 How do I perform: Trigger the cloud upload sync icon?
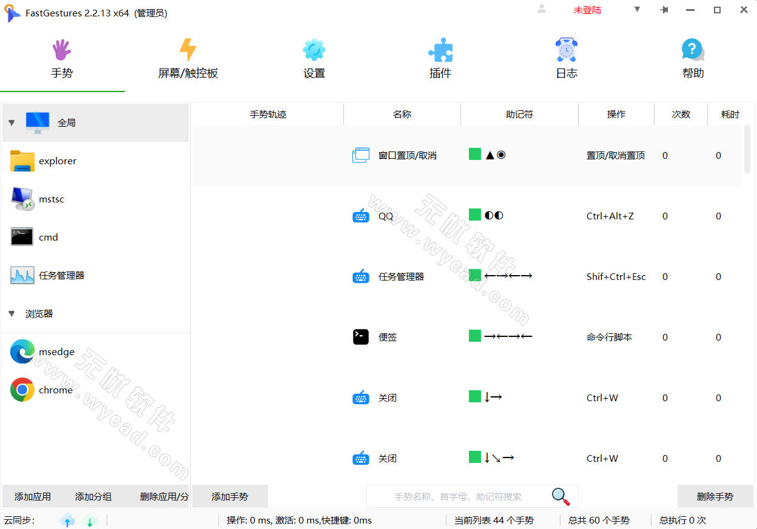pyautogui.click(x=68, y=521)
